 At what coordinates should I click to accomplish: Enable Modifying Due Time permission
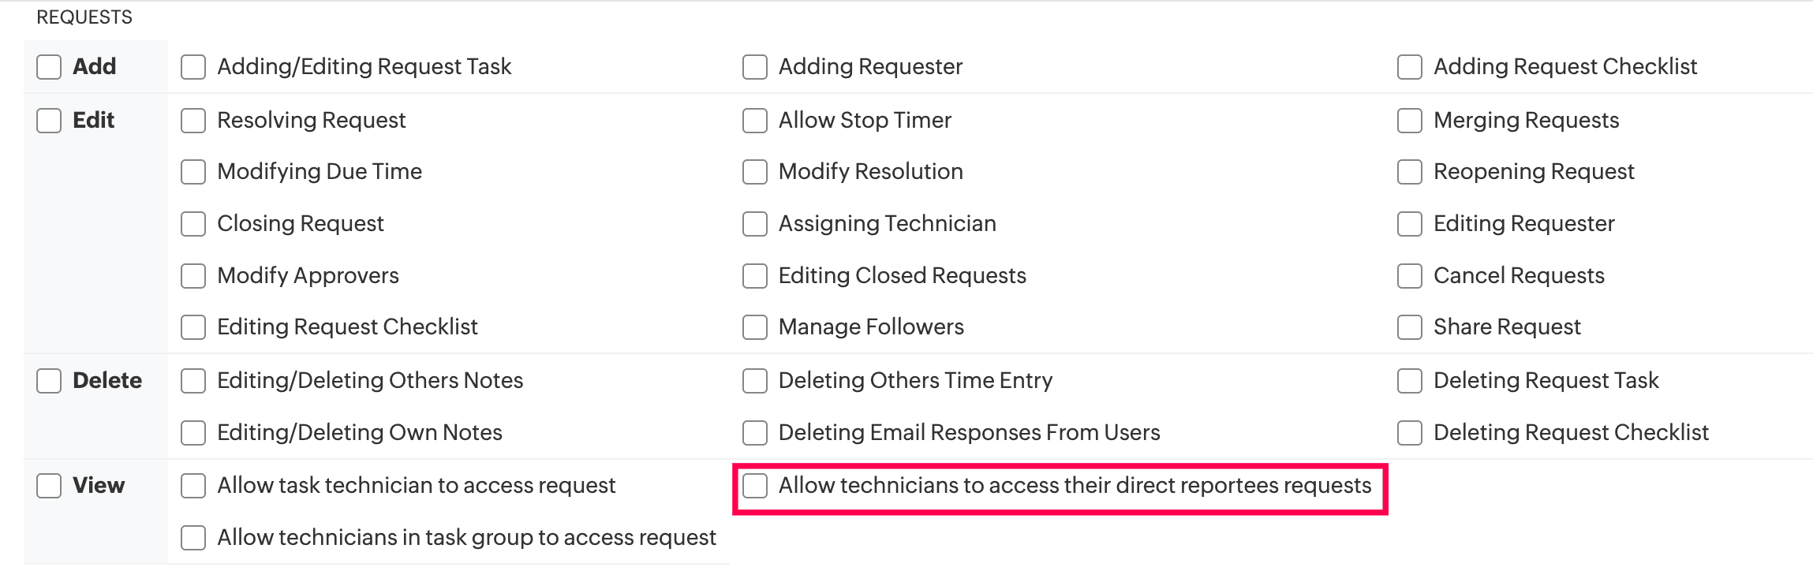point(193,172)
